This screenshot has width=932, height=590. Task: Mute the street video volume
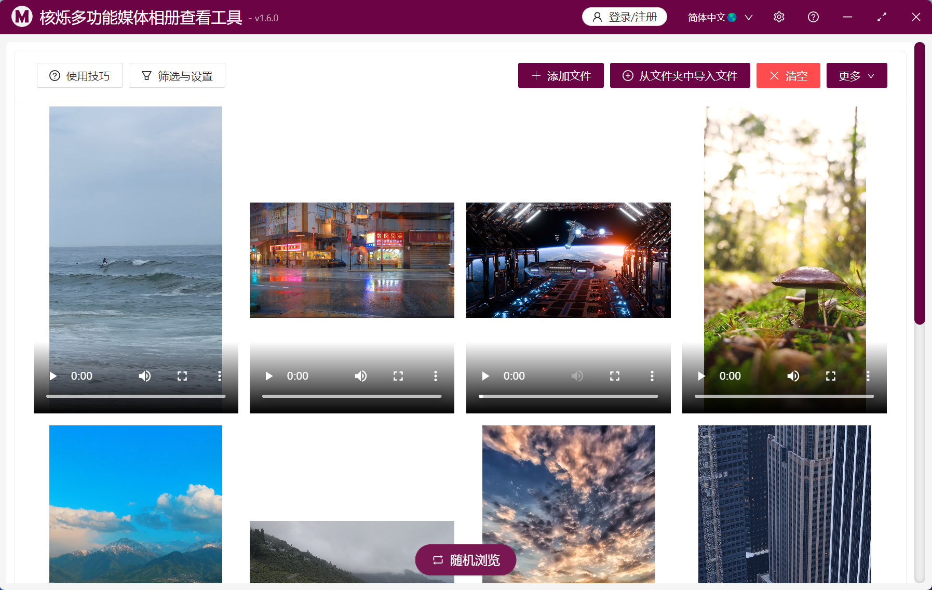tap(361, 376)
